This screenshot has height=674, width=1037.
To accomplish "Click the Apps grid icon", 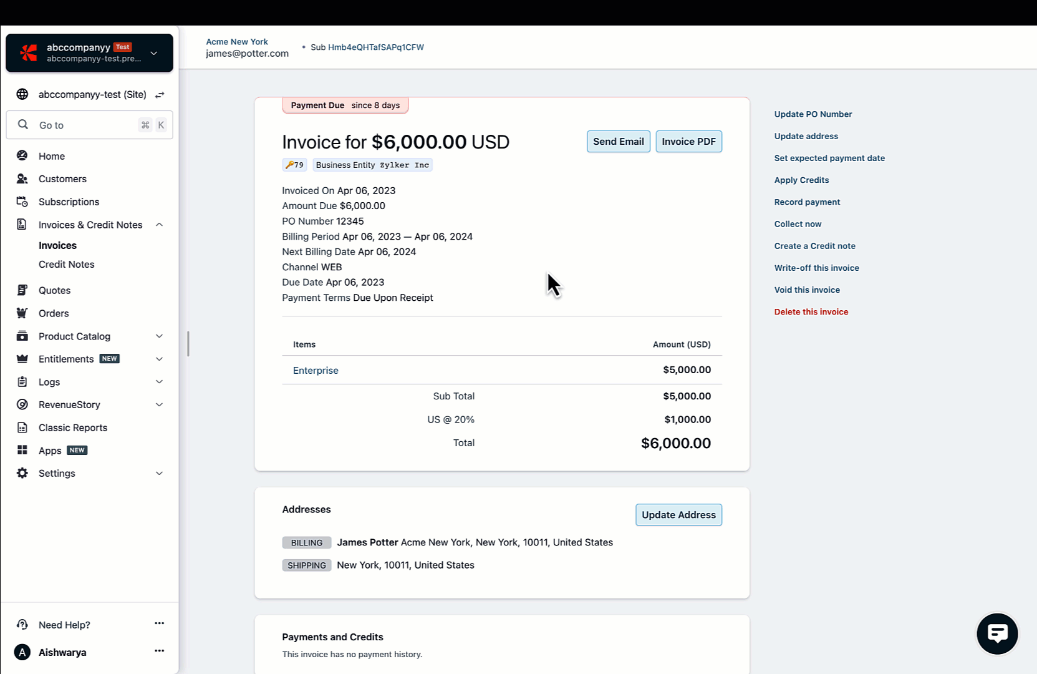I will pos(22,451).
